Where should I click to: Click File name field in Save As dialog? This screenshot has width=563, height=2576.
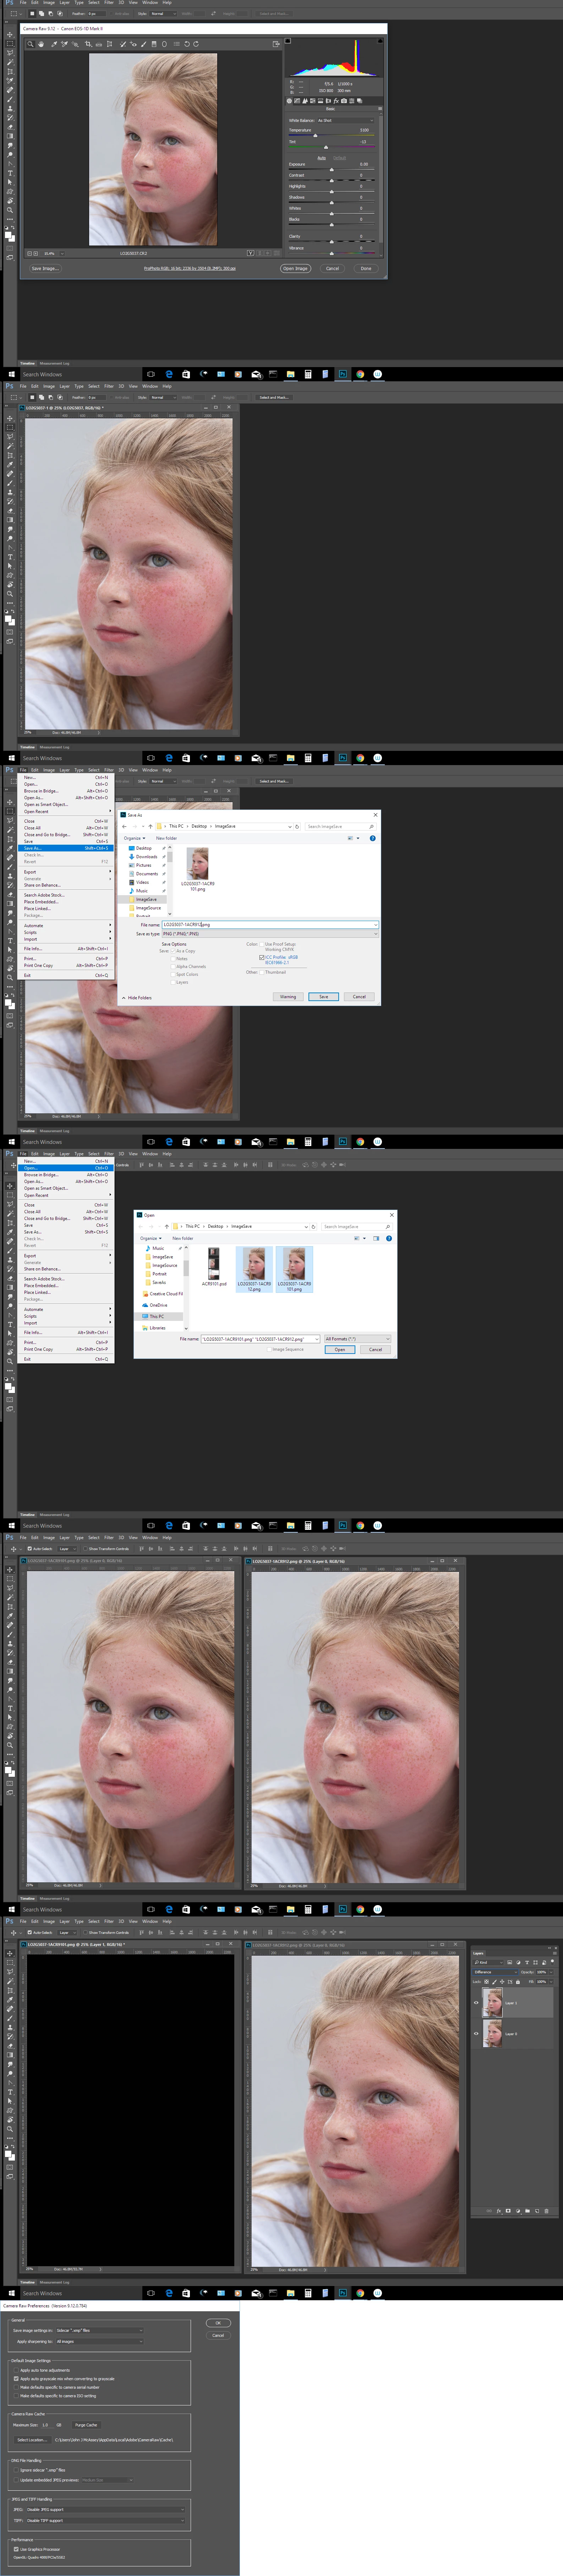(x=270, y=925)
